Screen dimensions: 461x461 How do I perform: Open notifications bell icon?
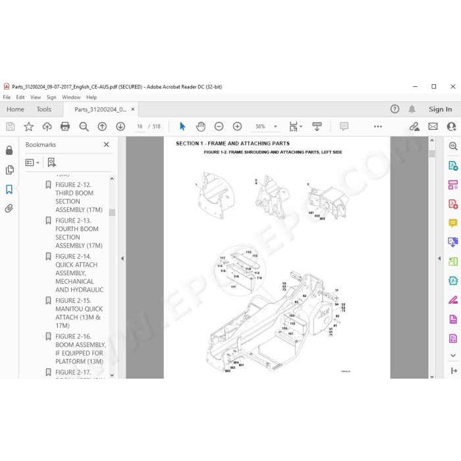click(x=412, y=109)
